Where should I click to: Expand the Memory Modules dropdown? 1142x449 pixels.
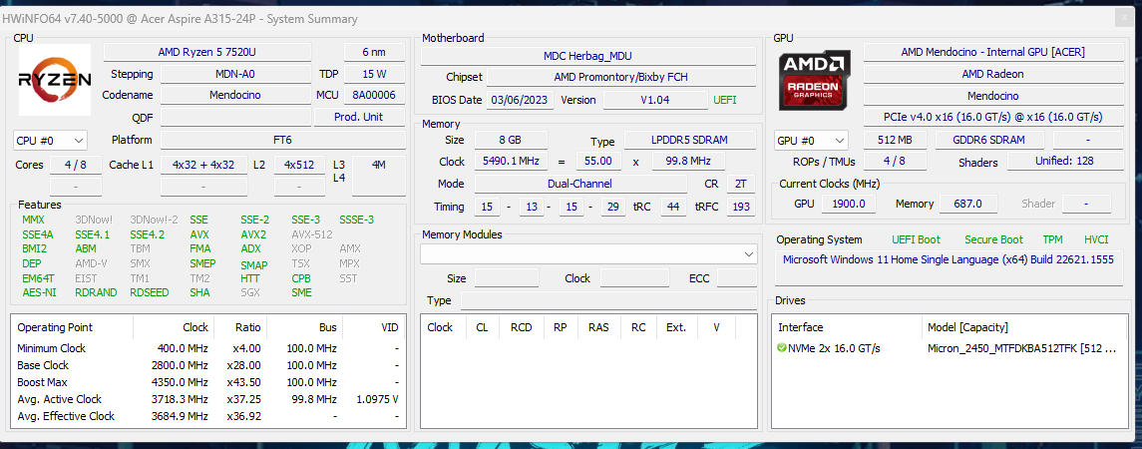(588, 253)
